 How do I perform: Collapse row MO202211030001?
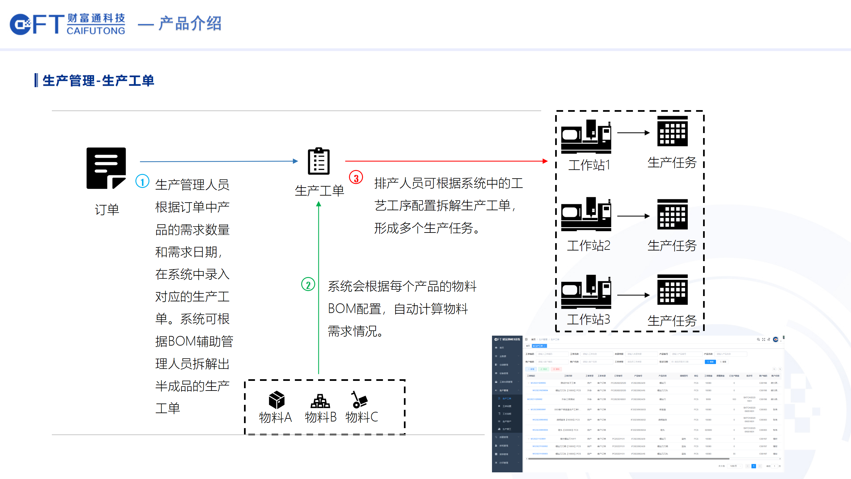pyautogui.click(x=529, y=439)
